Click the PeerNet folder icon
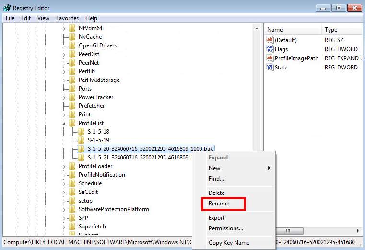The width and height of the screenshot is (365, 250). coord(72,63)
